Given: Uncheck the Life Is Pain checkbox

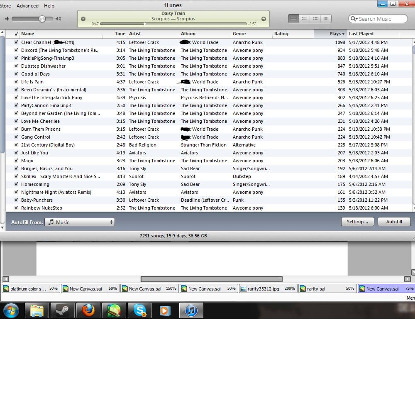Looking at the screenshot, I should (x=16, y=81).
